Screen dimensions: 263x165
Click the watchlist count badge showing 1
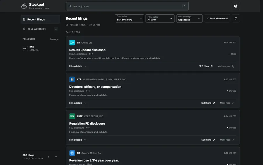[56, 29]
